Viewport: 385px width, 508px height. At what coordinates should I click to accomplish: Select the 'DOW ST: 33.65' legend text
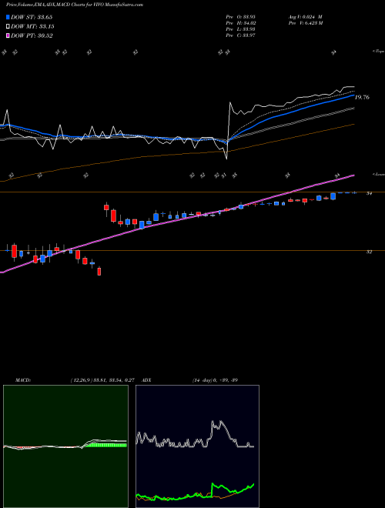32,17
